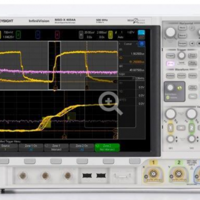
Task: Open Zone 1 Intersect options
Action: pyautogui.click(x=56, y=147)
